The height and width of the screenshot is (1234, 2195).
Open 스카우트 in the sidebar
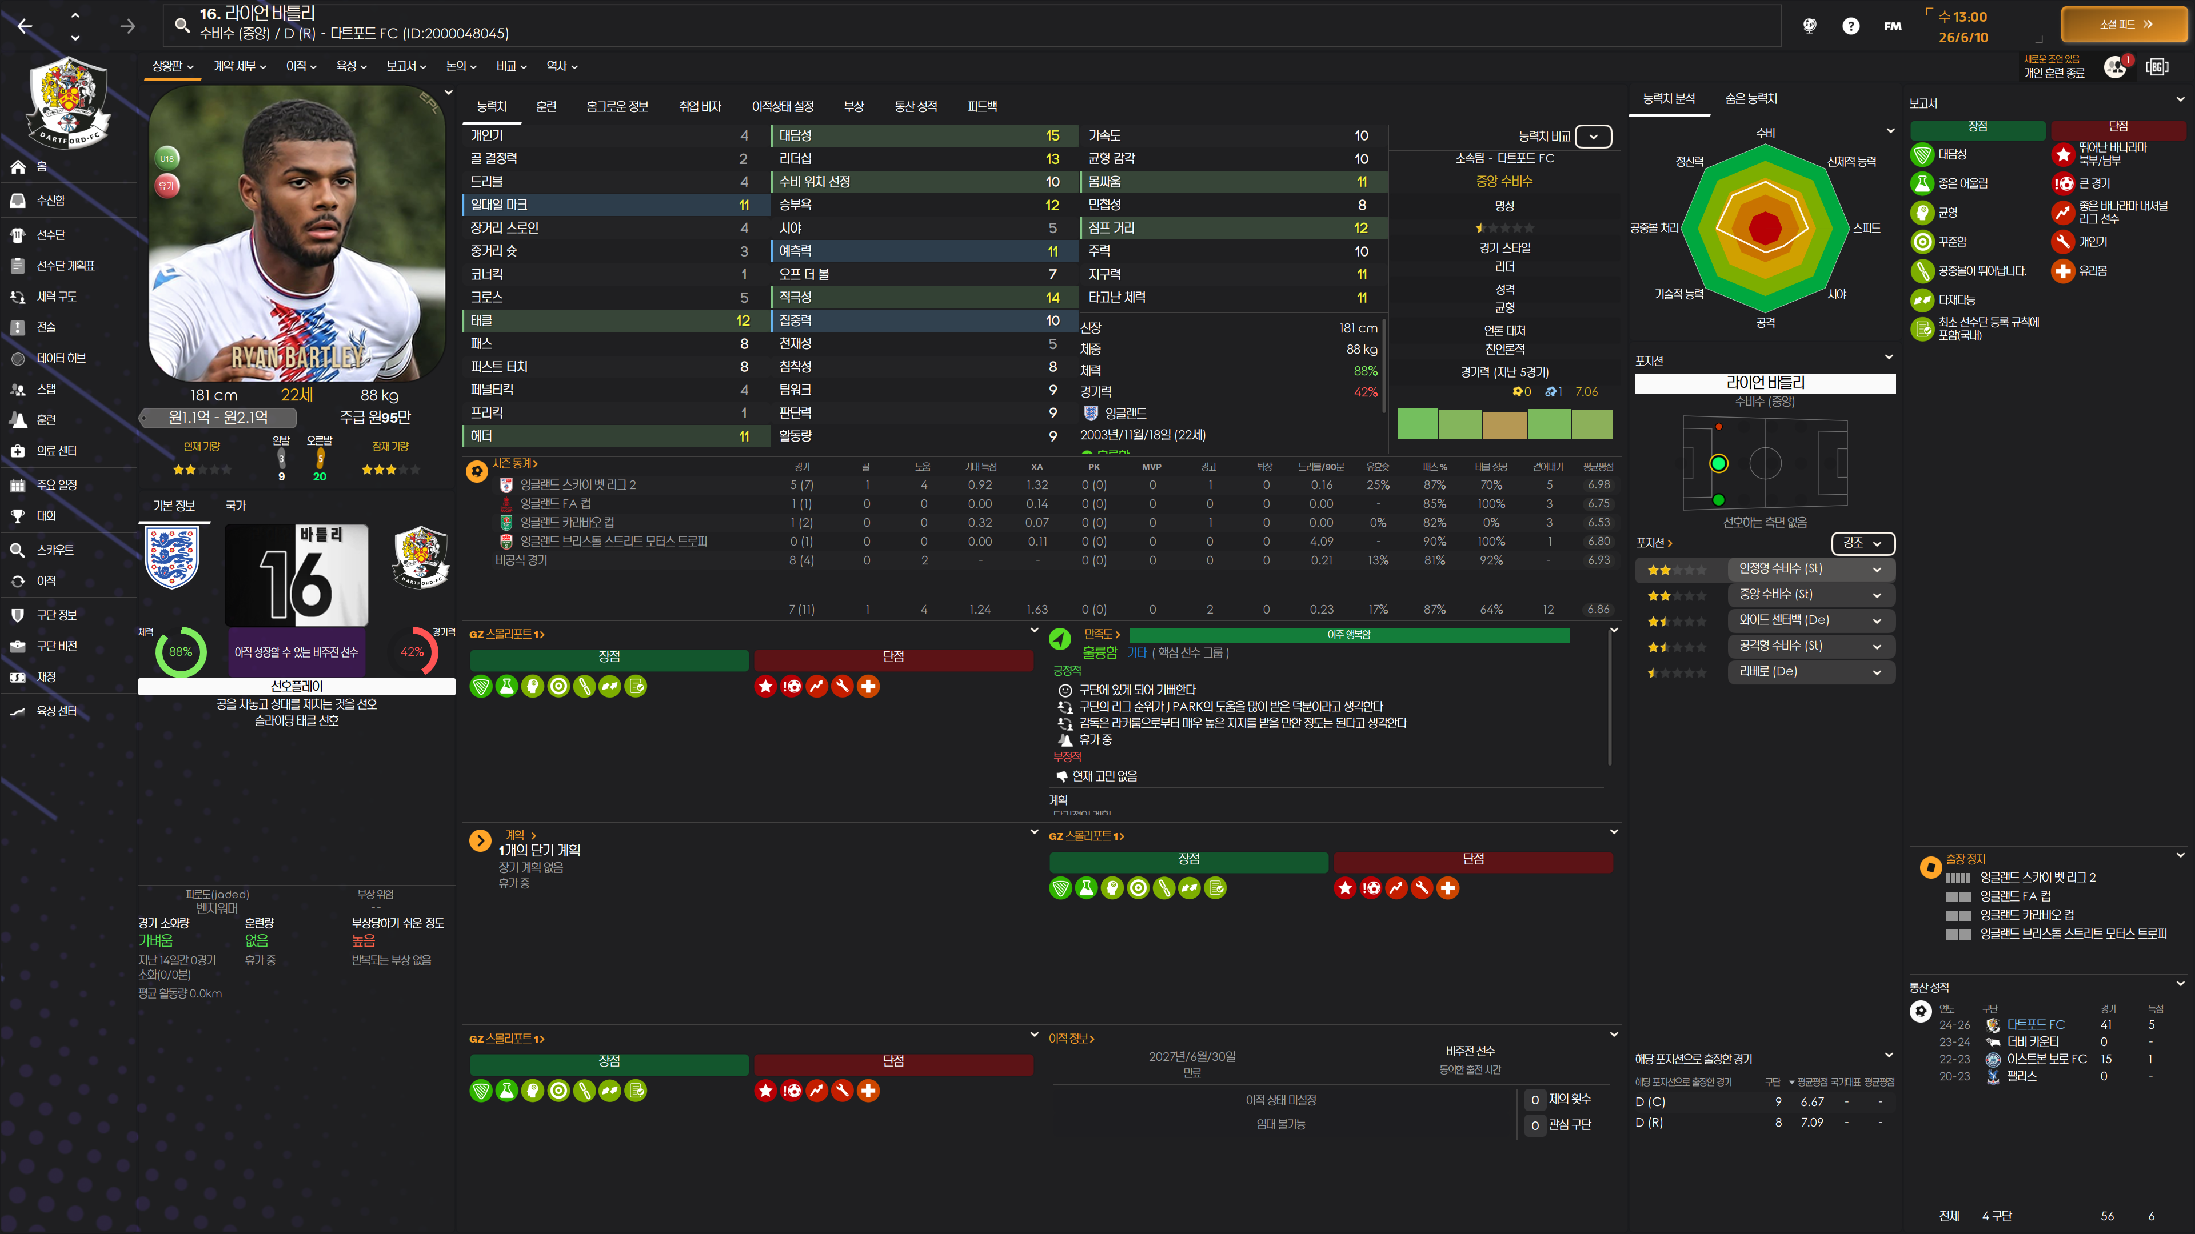click(x=54, y=550)
